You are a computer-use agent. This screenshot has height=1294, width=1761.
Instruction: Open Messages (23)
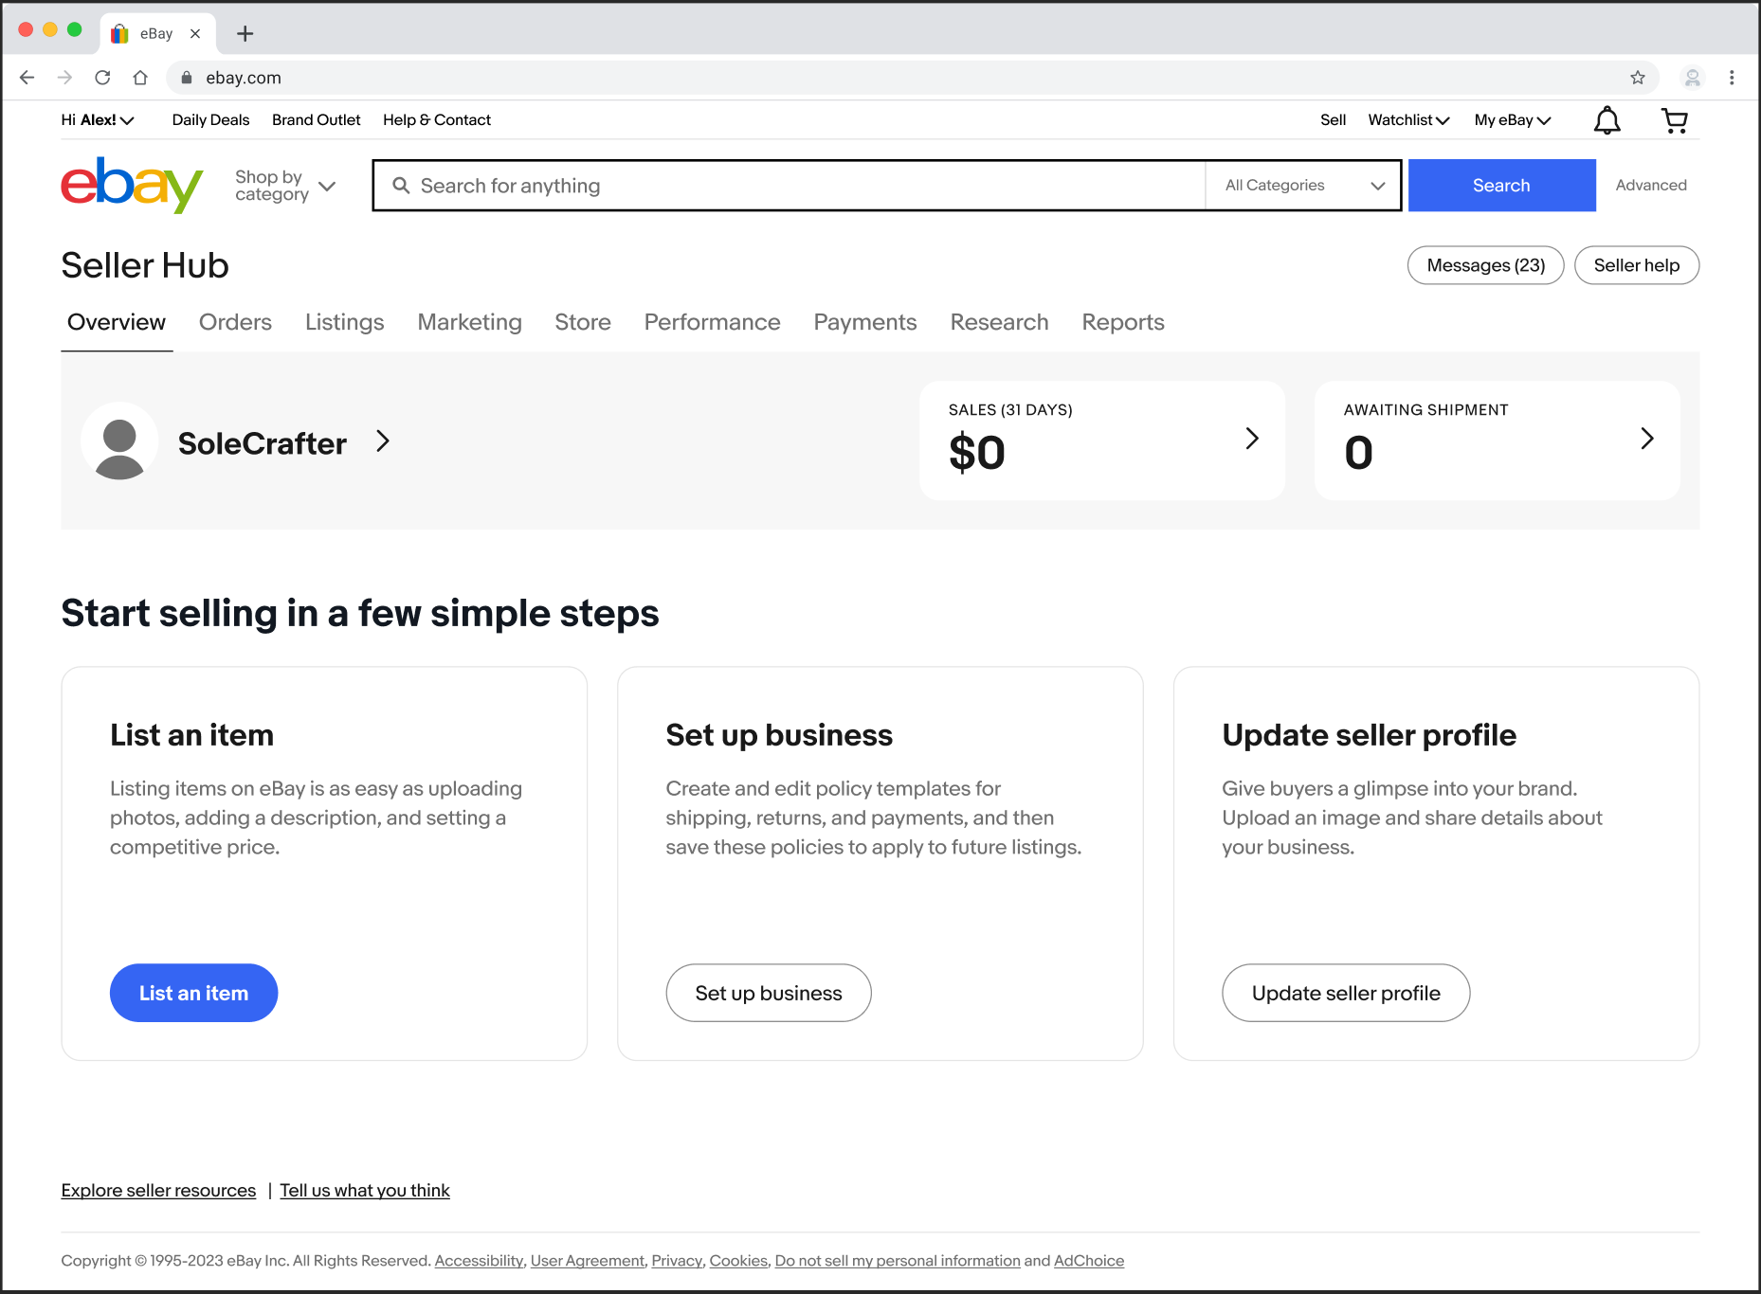1485,265
